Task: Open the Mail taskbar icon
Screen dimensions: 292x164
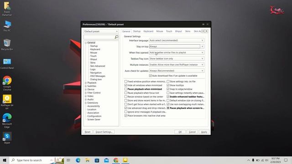Action: 106,160
